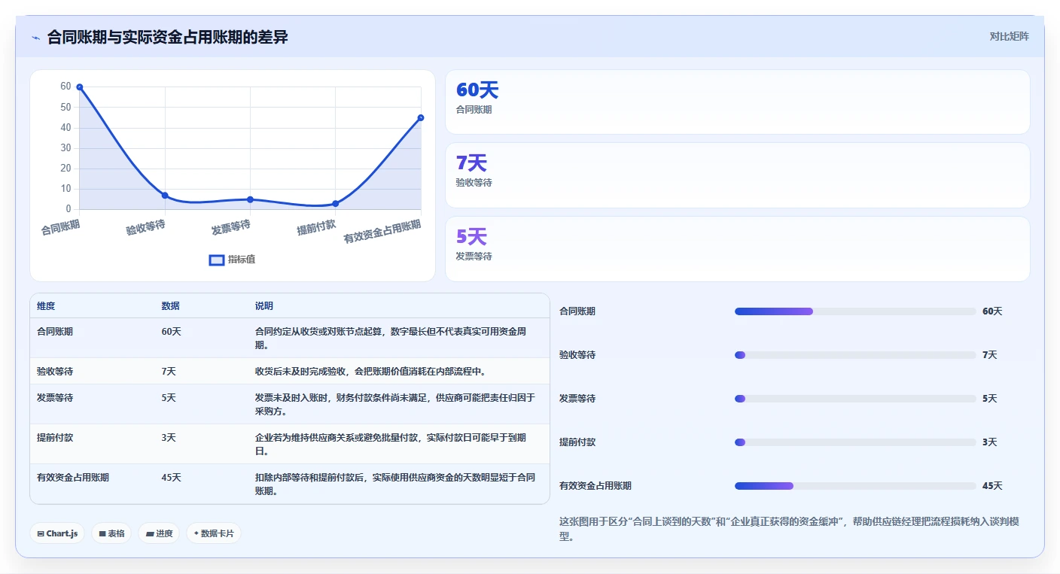The width and height of the screenshot is (1060, 574).
Task: Select the 7天 验收等待 data card
Action: (737, 175)
